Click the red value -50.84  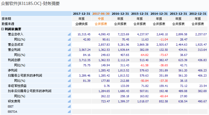[x=144, y=81]
